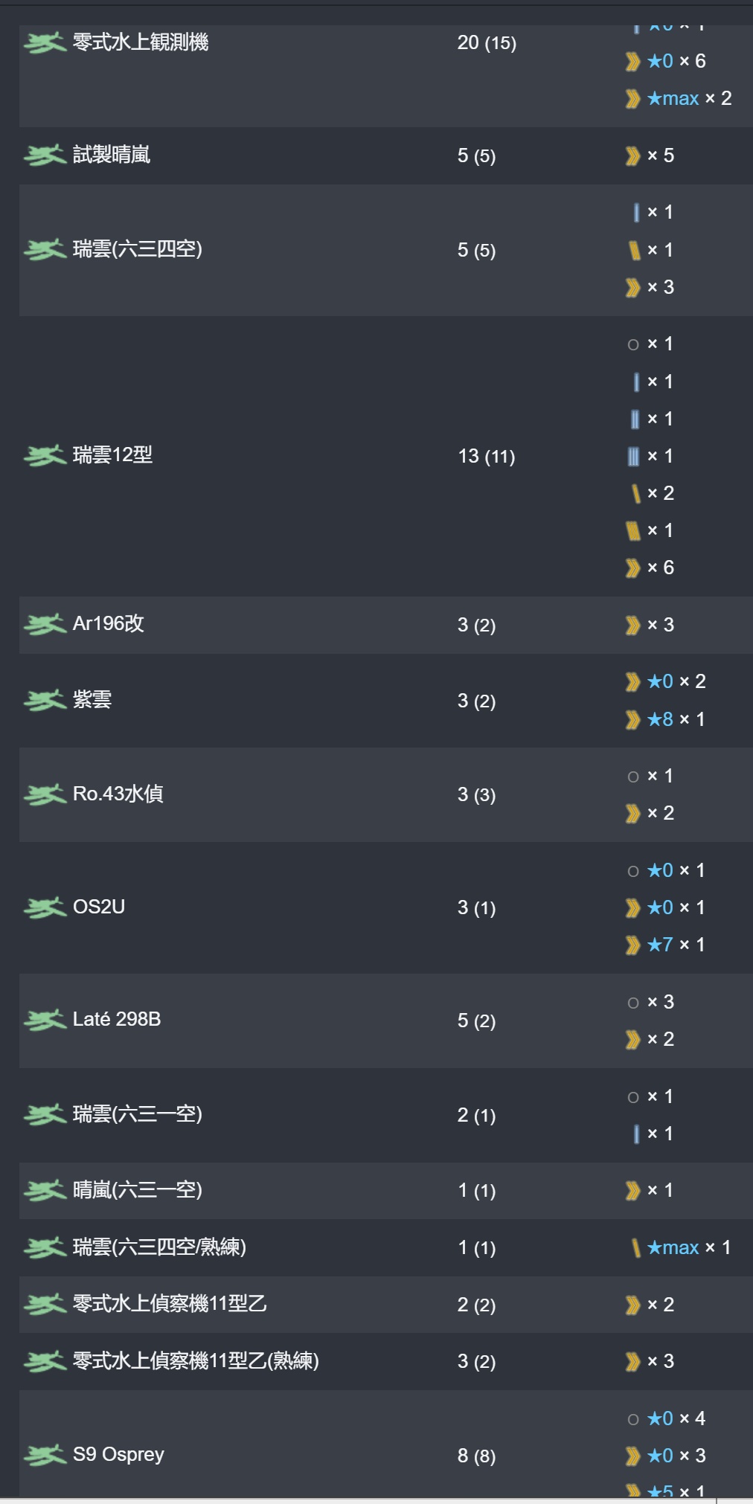
Task: Click the 零式水上偵察機11型乙(熟練) row name
Action: (196, 1361)
